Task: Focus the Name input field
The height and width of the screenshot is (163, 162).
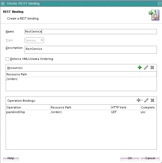Action: pos(91,32)
